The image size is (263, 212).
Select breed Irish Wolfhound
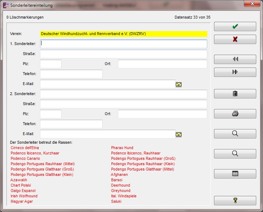24,196
